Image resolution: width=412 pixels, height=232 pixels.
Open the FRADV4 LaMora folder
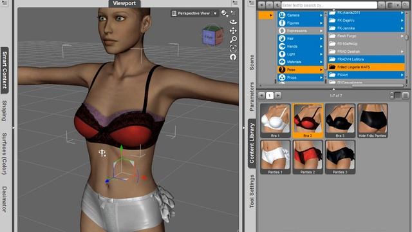click(366, 59)
